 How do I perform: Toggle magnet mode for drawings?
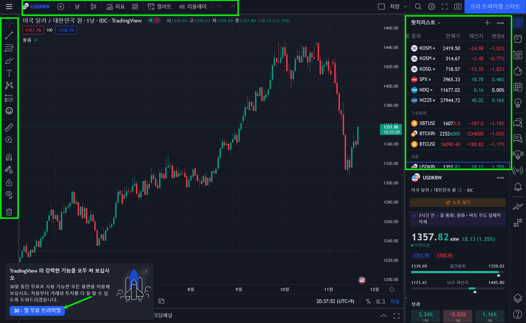(x=9, y=157)
